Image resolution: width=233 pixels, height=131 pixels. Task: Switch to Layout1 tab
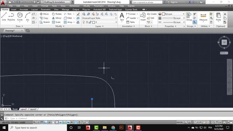(x=24, y=109)
